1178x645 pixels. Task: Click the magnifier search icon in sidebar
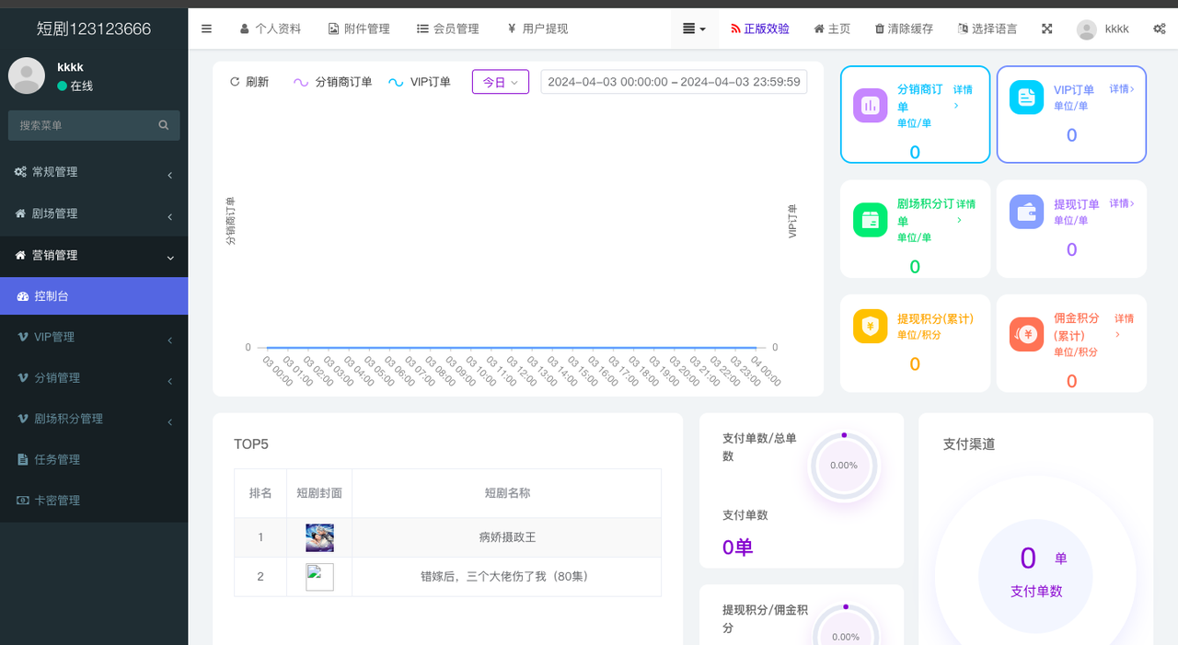[164, 125]
